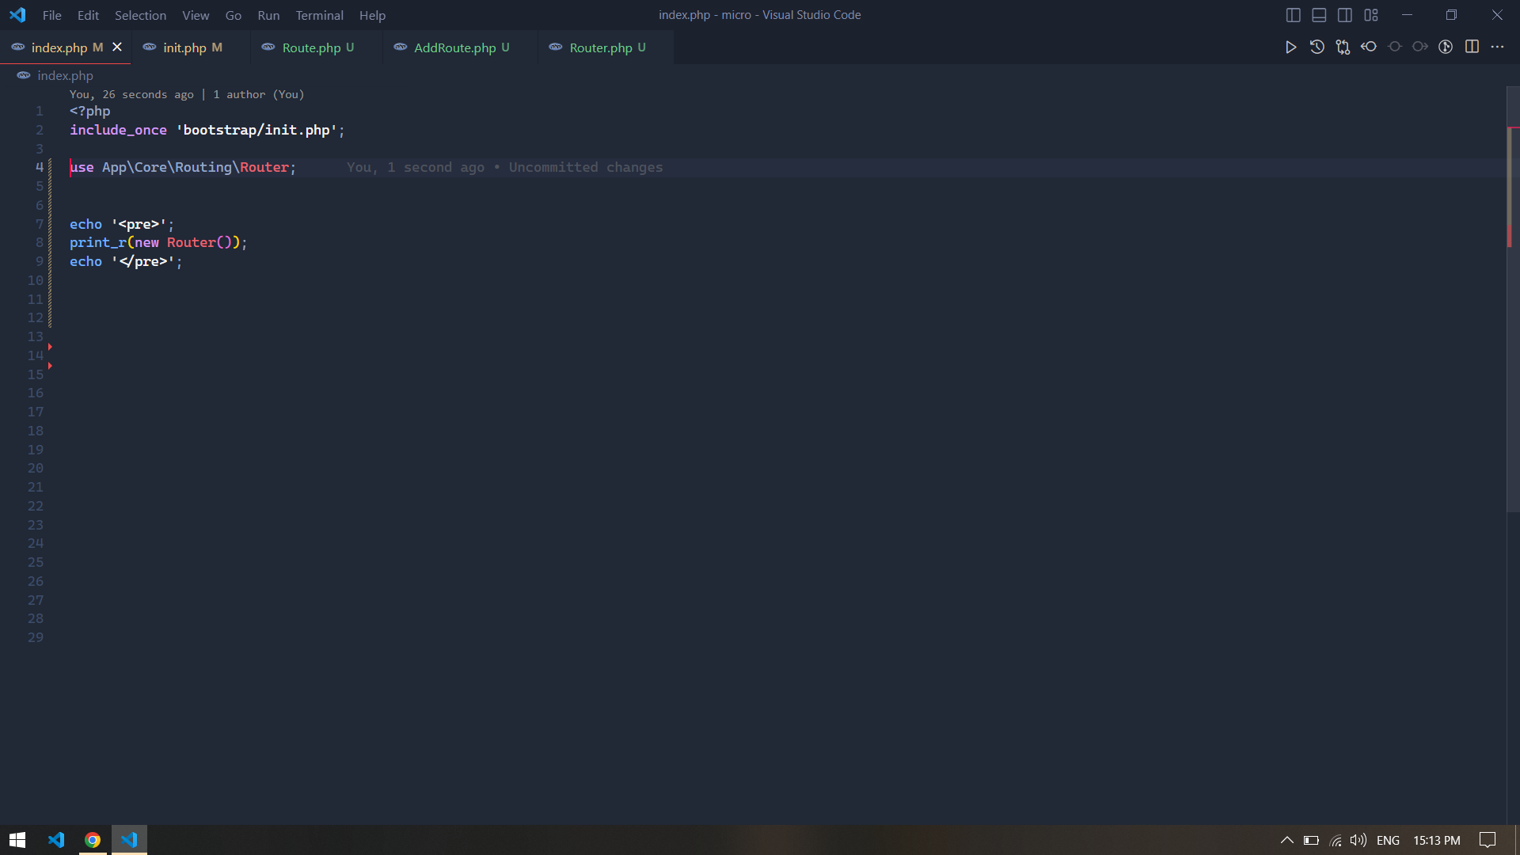
Task: Open the Run menu
Action: coord(268,15)
